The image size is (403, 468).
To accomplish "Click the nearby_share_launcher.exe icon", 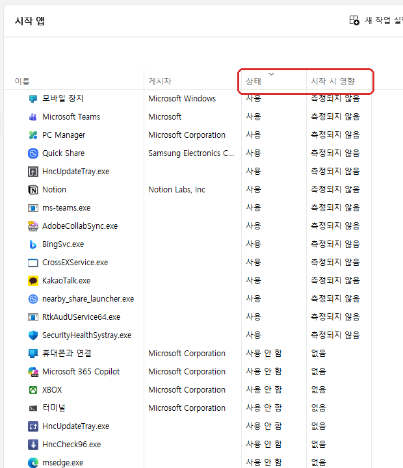I will (33, 299).
